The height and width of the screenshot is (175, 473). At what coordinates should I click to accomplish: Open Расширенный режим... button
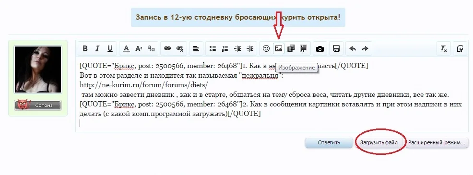coord(437,142)
